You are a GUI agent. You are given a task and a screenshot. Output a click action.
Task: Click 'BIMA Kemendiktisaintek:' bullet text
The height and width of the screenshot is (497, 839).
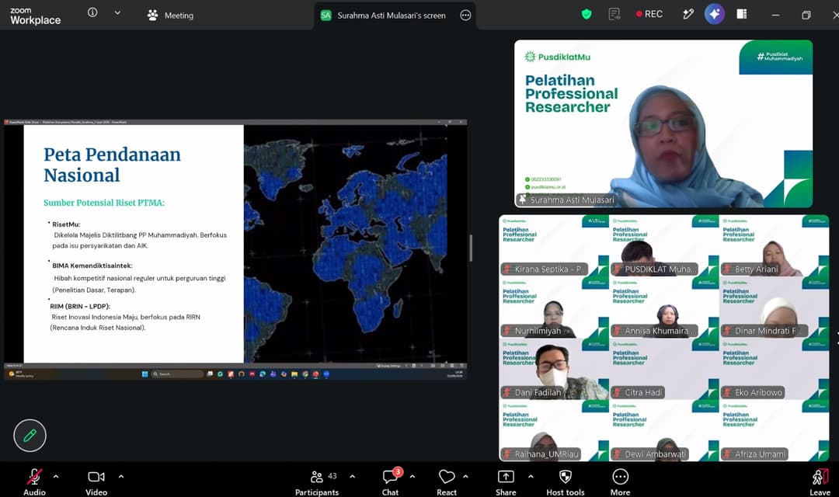click(x=92, y=266)
